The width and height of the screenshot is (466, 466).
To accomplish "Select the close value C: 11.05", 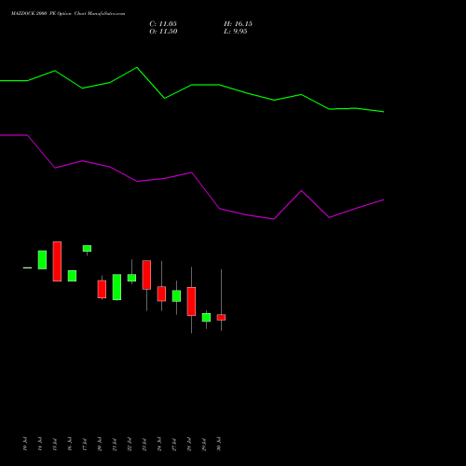I will tap(163, 24).
